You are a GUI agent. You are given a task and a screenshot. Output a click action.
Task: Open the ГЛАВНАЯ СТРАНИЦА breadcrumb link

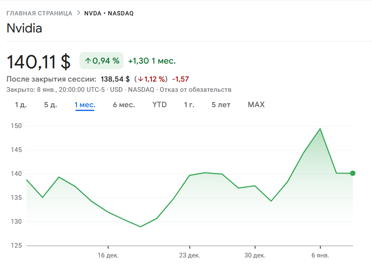pos(39,13)
